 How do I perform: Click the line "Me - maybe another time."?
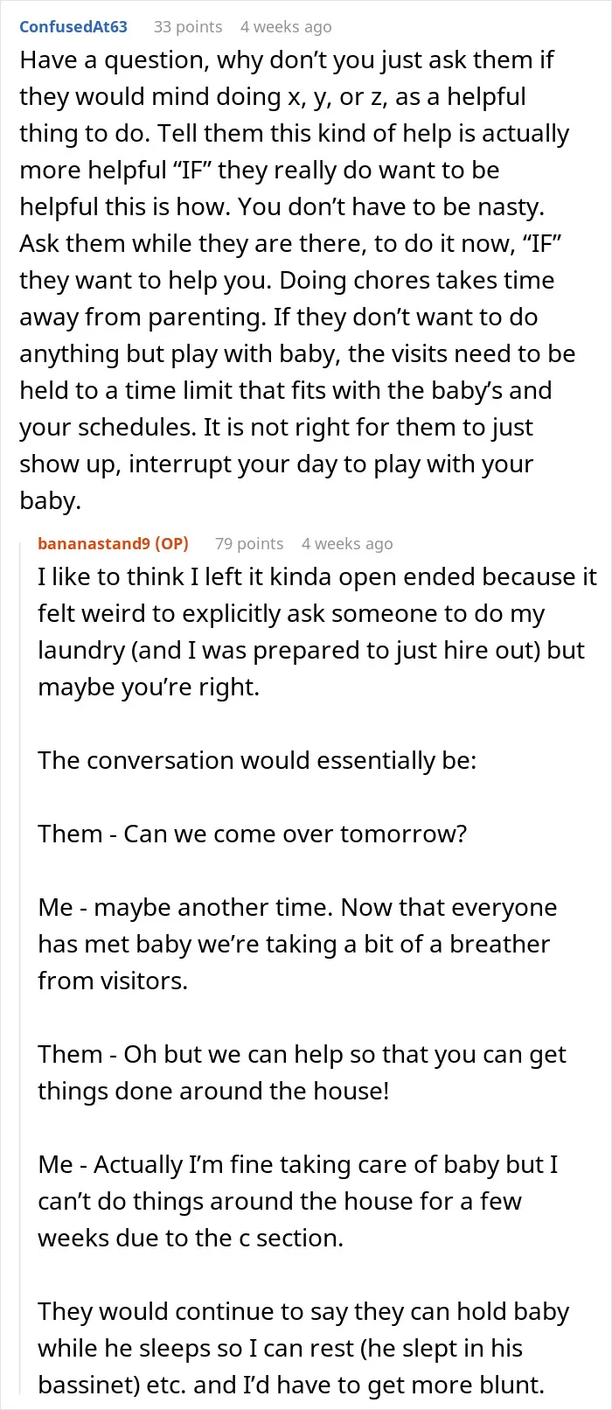(297, 908)
